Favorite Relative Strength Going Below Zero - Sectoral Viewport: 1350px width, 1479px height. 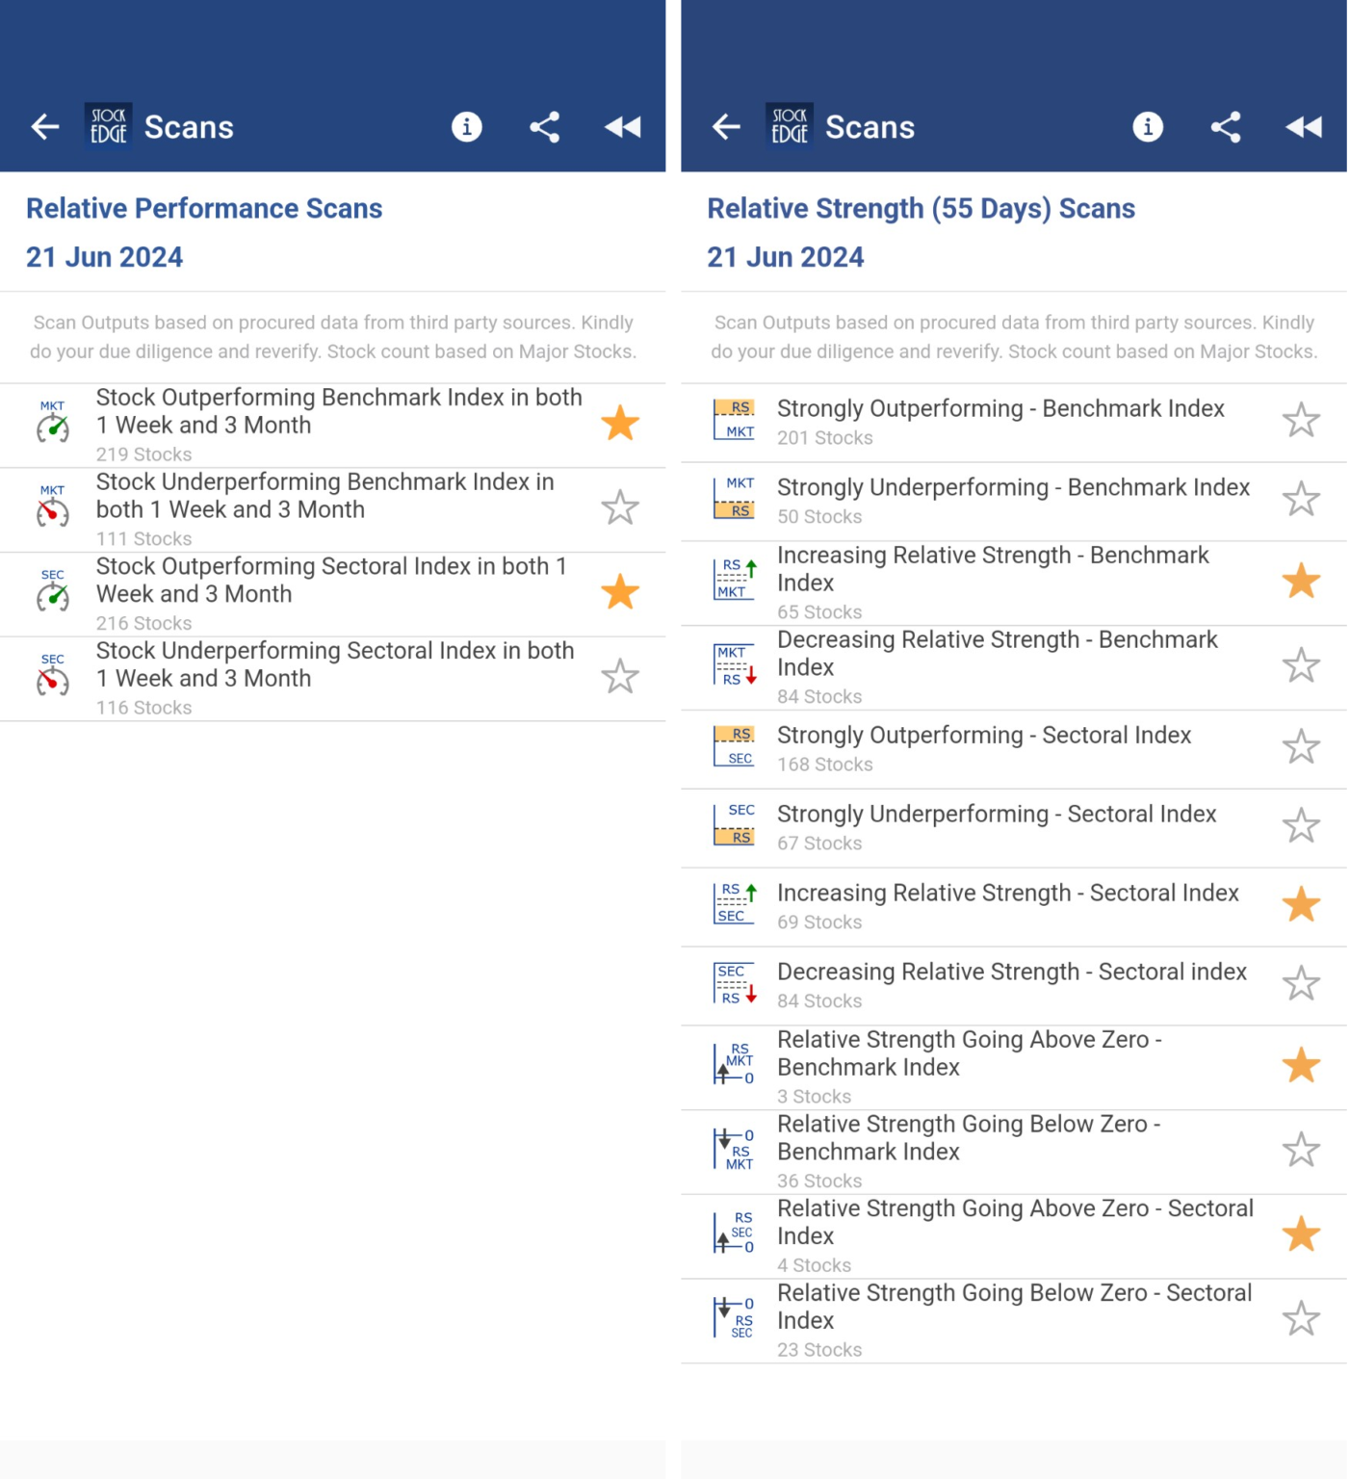[1301, 1319]
